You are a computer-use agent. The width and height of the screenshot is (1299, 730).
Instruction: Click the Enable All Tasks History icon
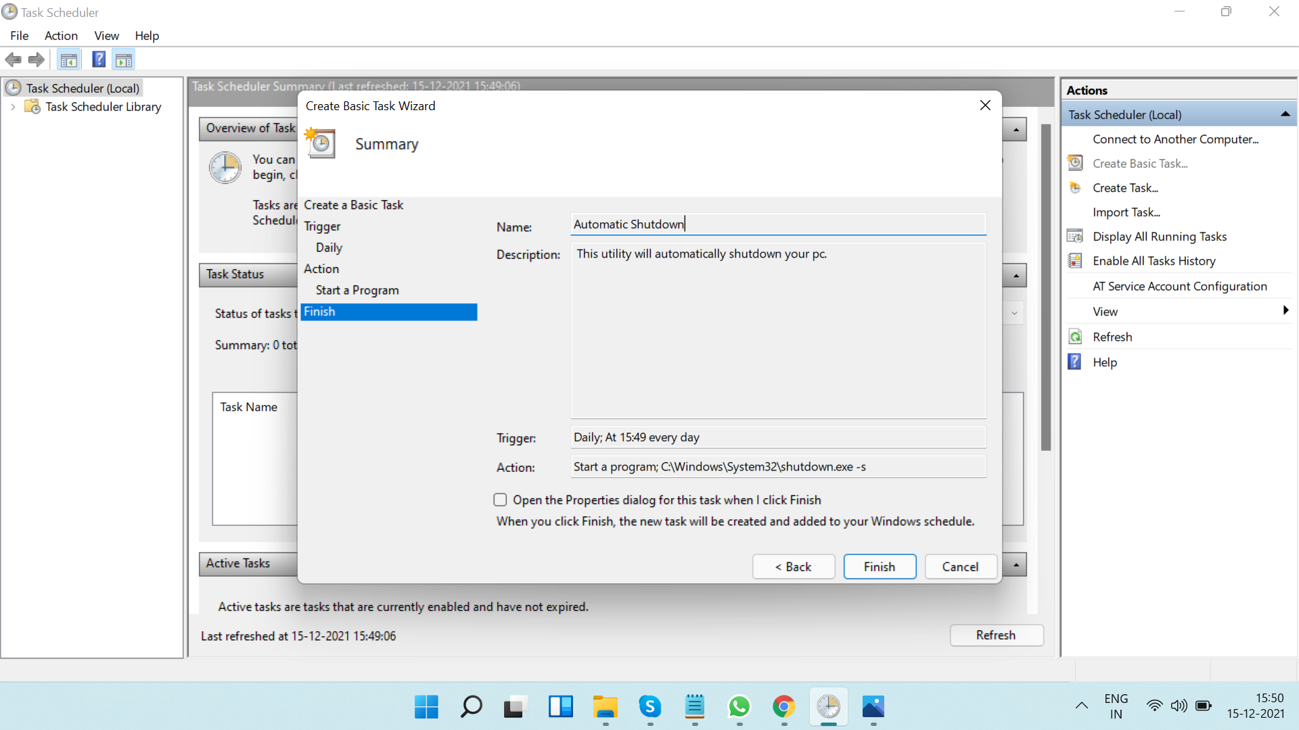pyautogui.click(x=1075, y=261)
